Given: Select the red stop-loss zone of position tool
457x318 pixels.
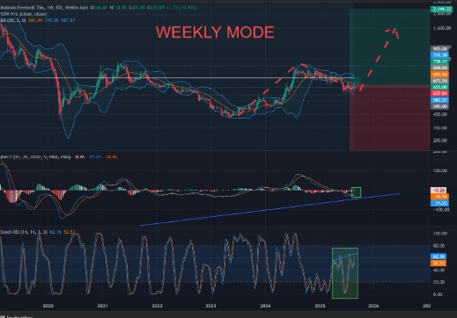Looking at the screenshot, I should [x=390, y=118].
